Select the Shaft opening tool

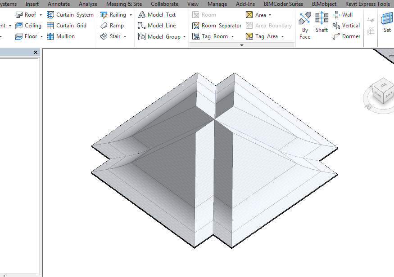[x=322, y=22]
